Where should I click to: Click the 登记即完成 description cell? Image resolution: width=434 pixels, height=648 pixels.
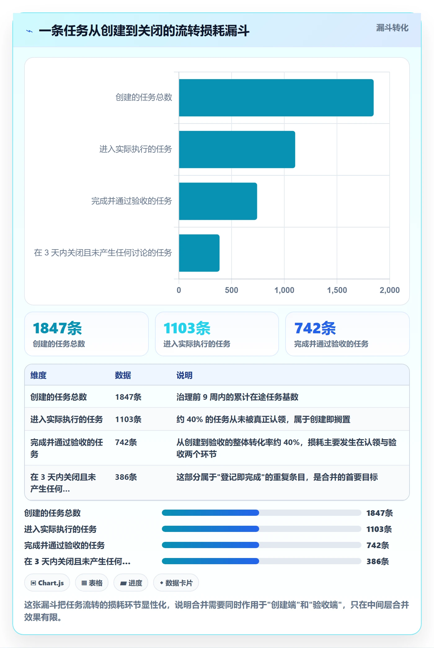tap(277, 477)
